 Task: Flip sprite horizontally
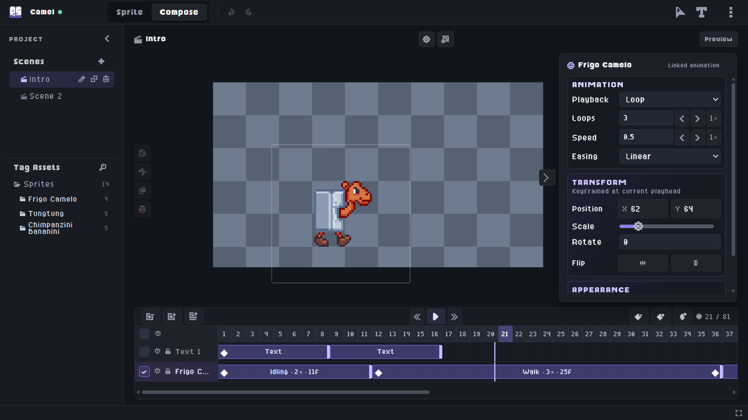click(643, 263)
